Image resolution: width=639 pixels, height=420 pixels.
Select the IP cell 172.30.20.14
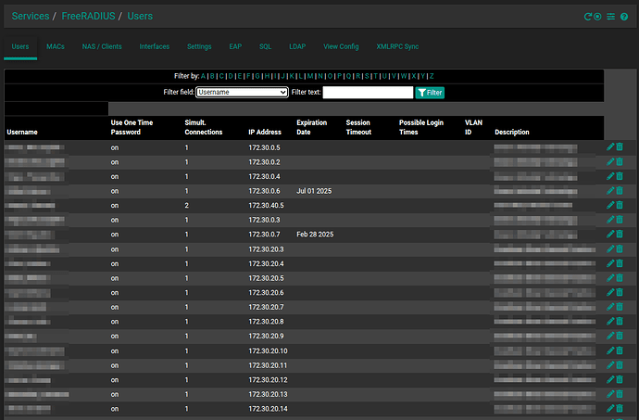pos(268,409)
